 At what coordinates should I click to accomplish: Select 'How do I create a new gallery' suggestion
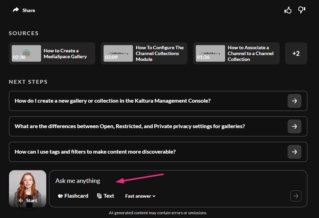click(x=158, y=101)
